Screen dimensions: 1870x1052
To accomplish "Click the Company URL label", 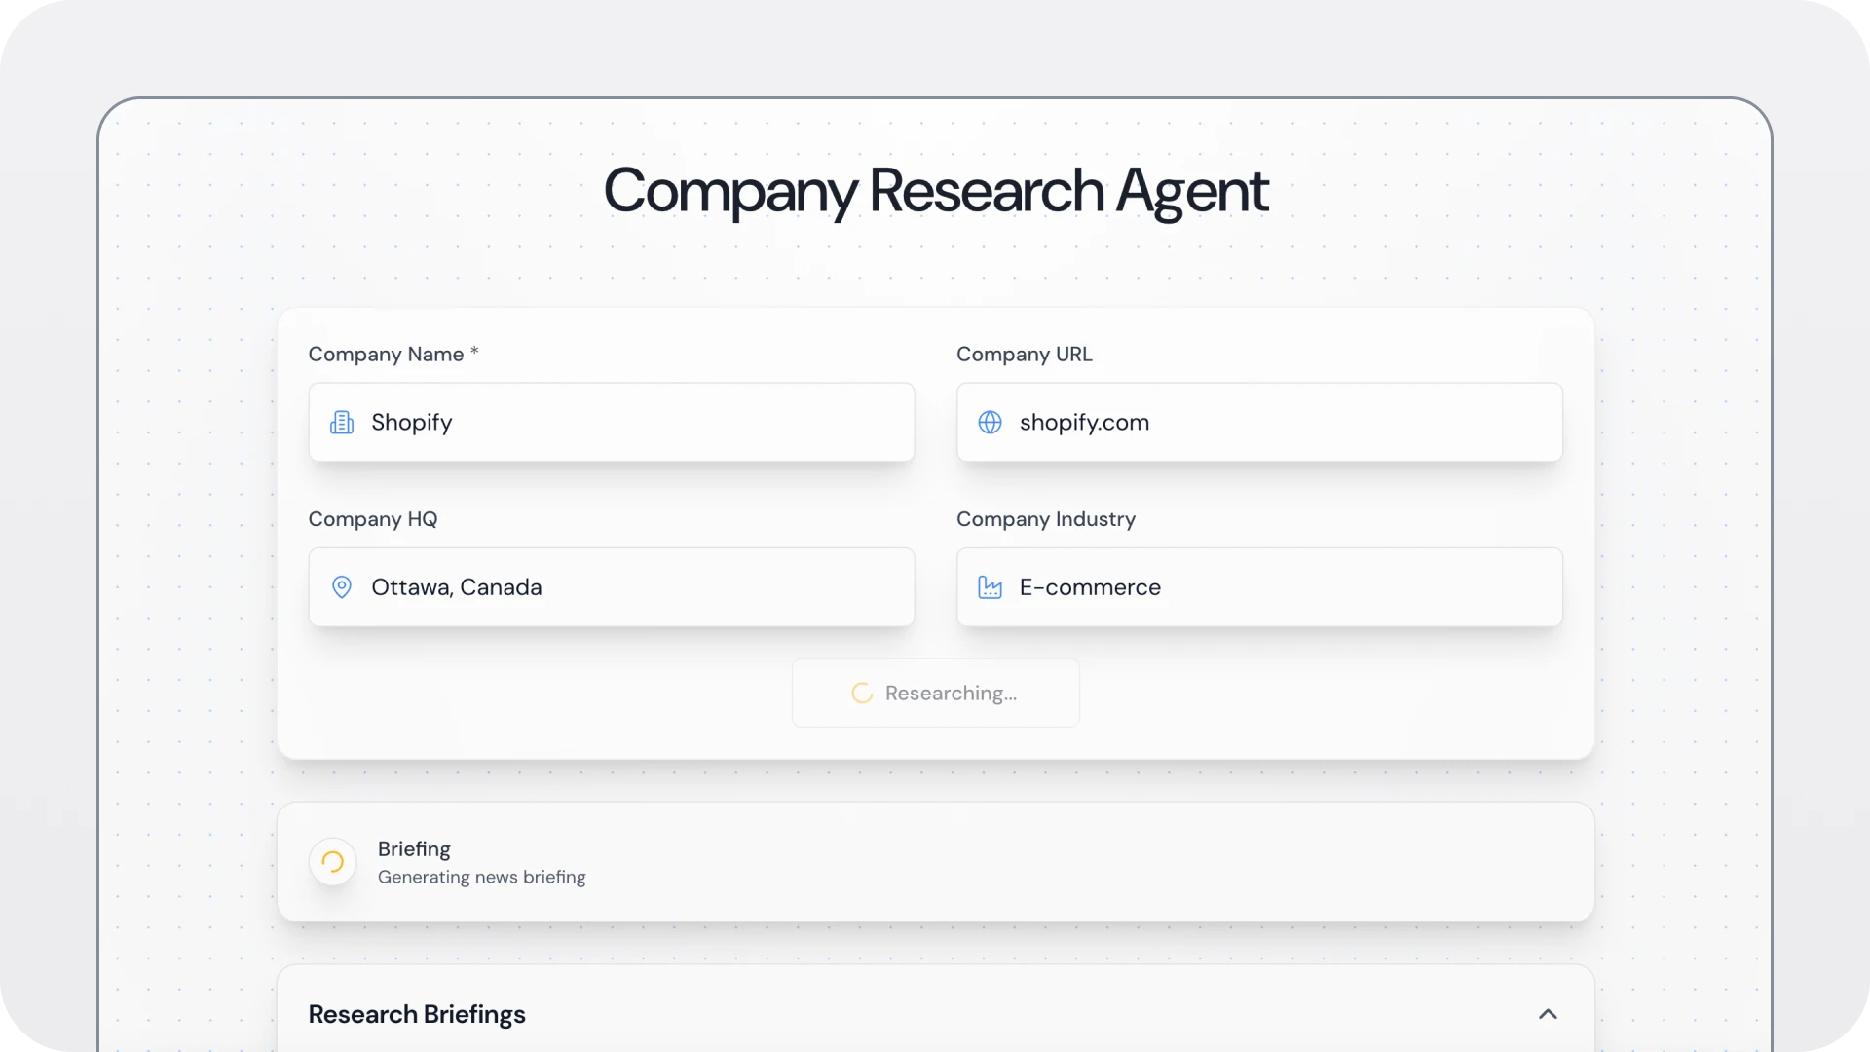I will tap(1024, 355).
